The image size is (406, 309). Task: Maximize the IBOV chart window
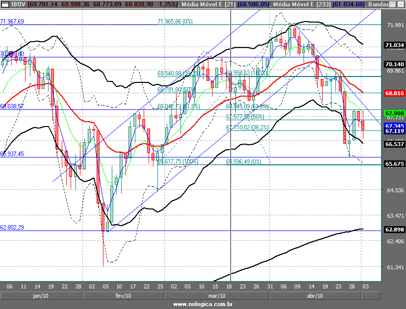click(393, 4)
